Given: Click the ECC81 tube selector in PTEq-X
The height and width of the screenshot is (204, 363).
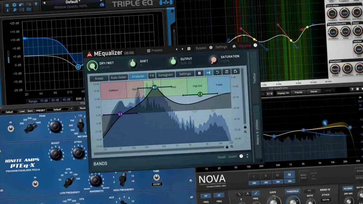Looking at the screenshot, I should point(157,184).
